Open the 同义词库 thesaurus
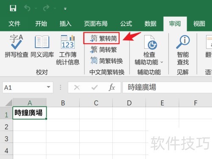212x159 pixels. tap(42, 46)
